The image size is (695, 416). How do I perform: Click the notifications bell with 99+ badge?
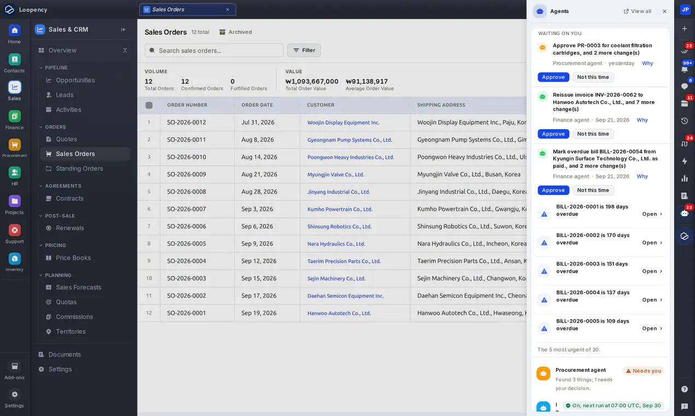tap(685, 68)
